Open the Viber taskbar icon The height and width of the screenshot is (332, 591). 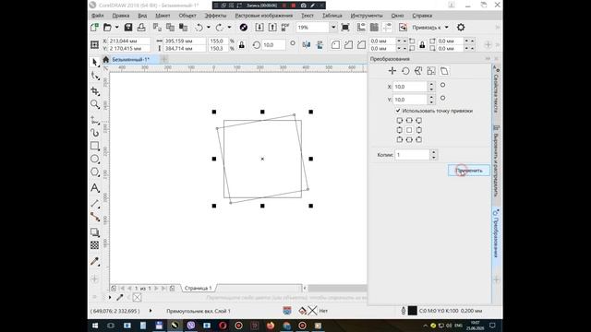pos(191,325)
